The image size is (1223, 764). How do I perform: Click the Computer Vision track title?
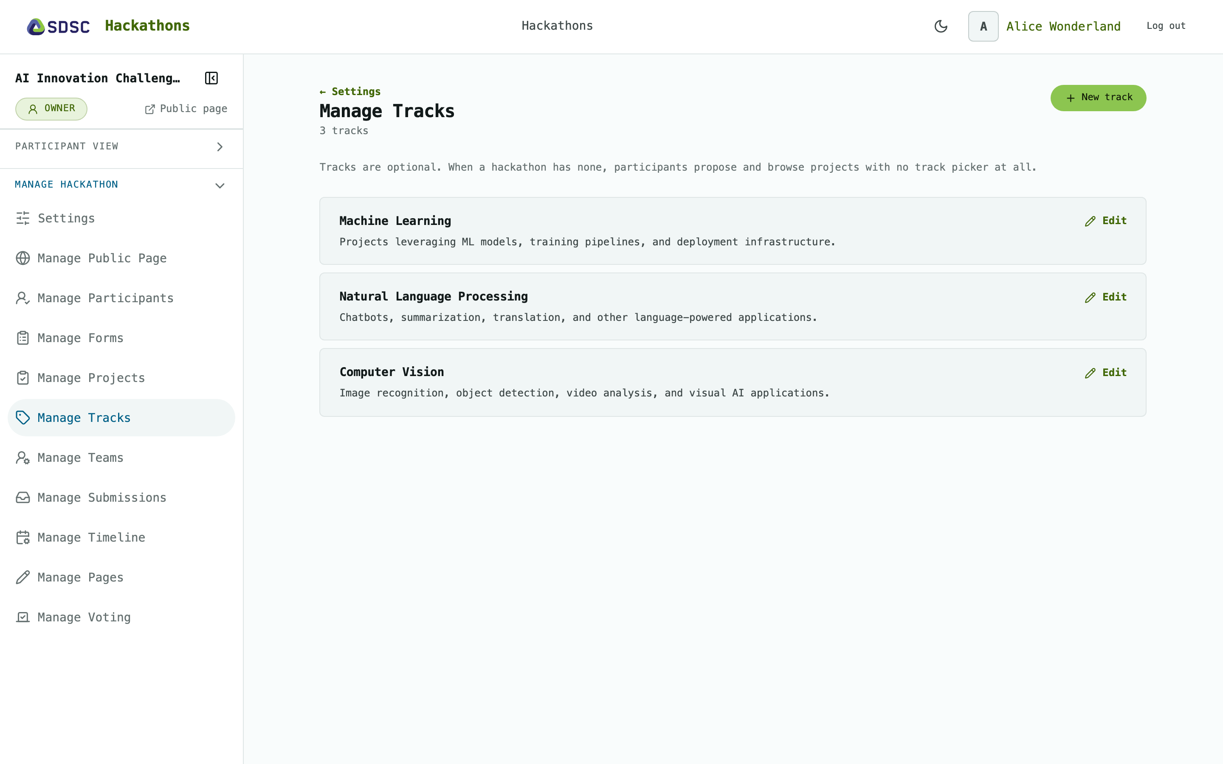pos(392,372)
